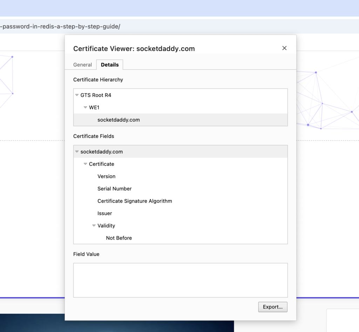The image size is (359, 332).
Task: Collapse the GTS Root R4 hierarchy node
Action: [x=77, y=95]
